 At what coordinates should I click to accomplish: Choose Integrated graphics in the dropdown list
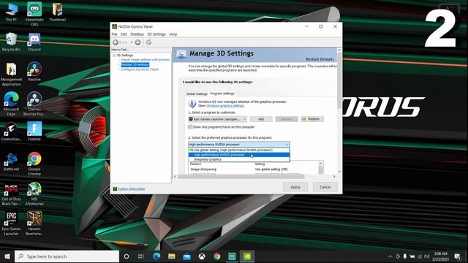coord(239,159)
